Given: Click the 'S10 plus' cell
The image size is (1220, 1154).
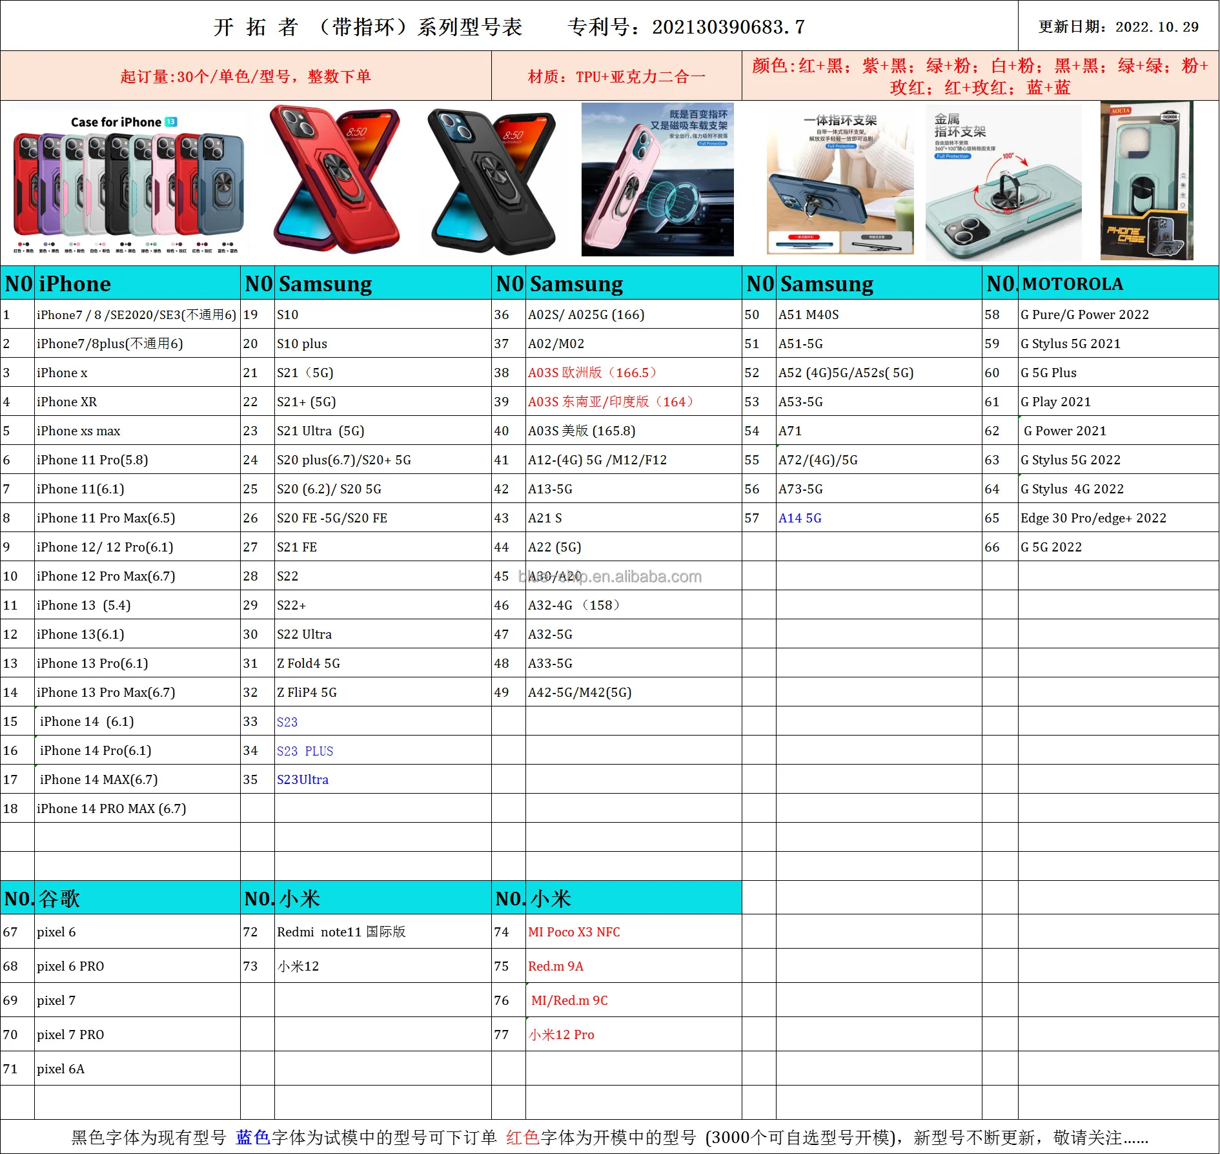Looking at the screenshot, I should click(383, 344).
